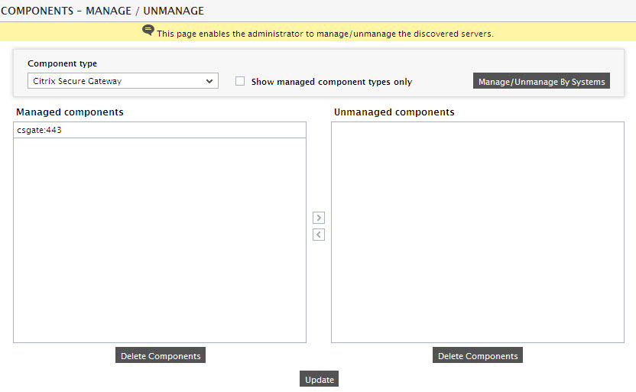Image resolution: width=636 pixels, height=392 pixels.
Task: Click the Components - Manage / Unmanage page title
Action: coord(102,11)
